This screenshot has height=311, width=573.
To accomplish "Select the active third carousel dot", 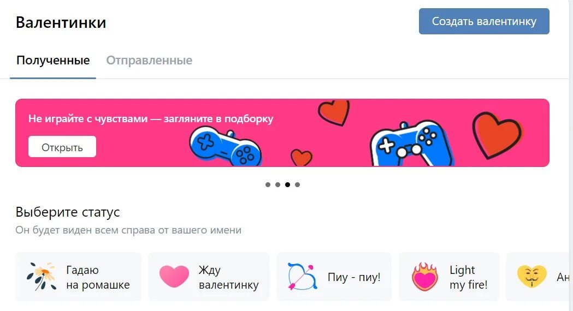I will click(x=288, y=185).
